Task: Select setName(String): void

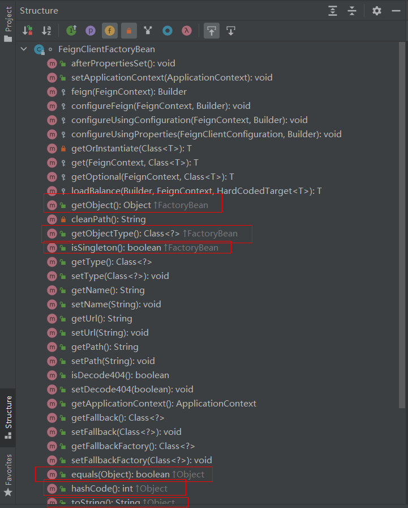Action: pos(116,304)
